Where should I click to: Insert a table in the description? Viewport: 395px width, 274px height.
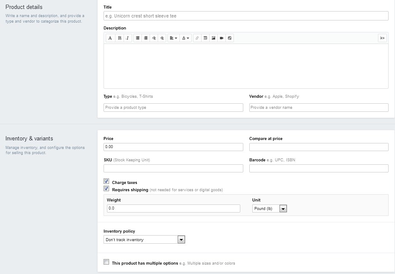pos(205,38)
